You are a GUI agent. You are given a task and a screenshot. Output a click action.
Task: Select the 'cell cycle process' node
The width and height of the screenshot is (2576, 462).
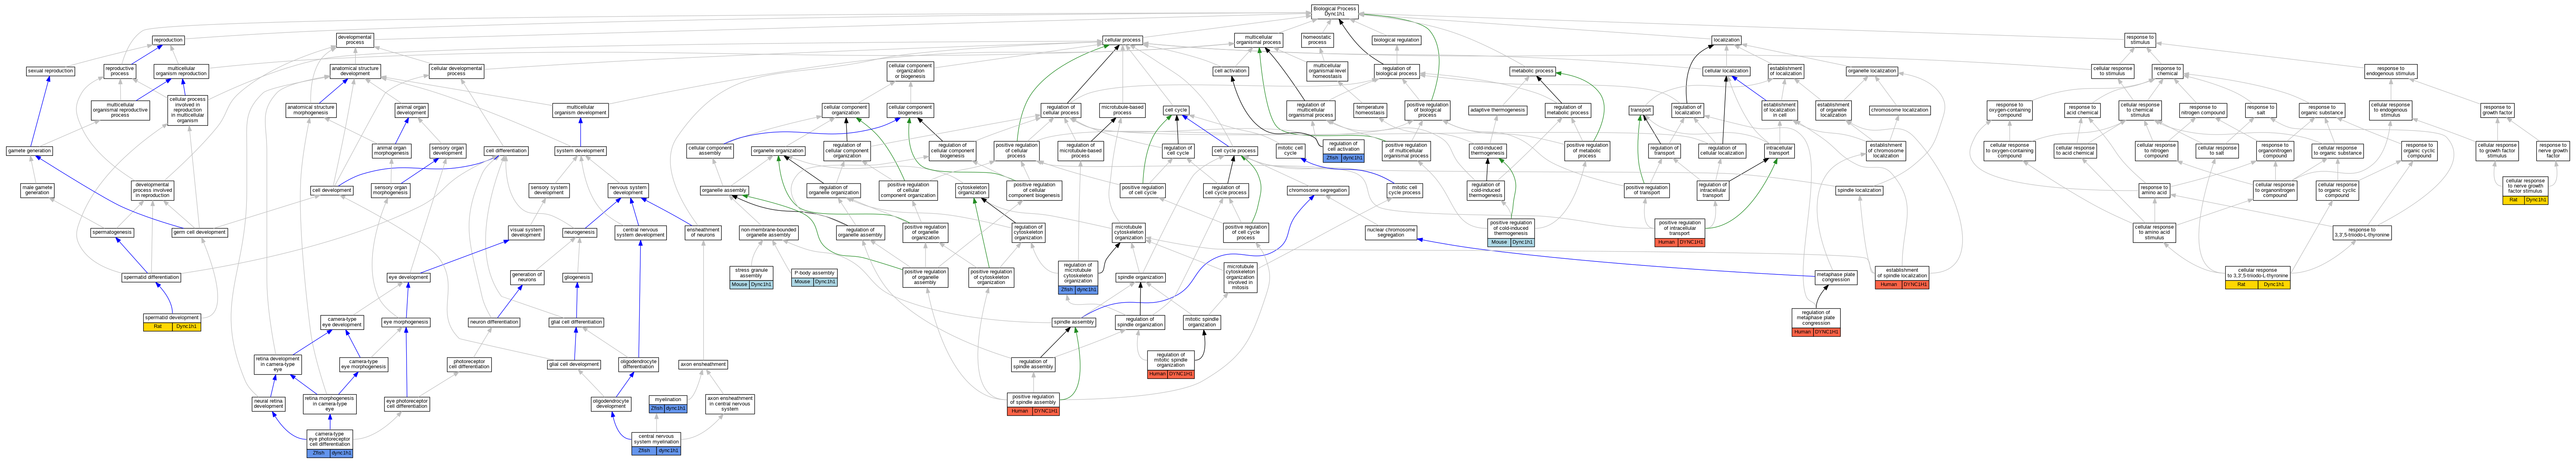[1235, 151]
